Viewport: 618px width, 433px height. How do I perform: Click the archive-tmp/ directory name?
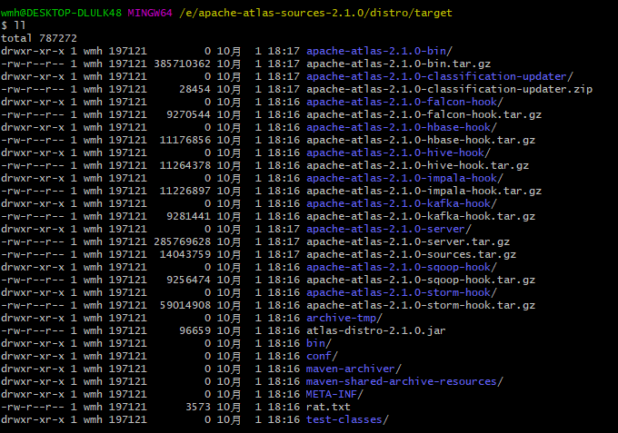click(x=344, y=318)
